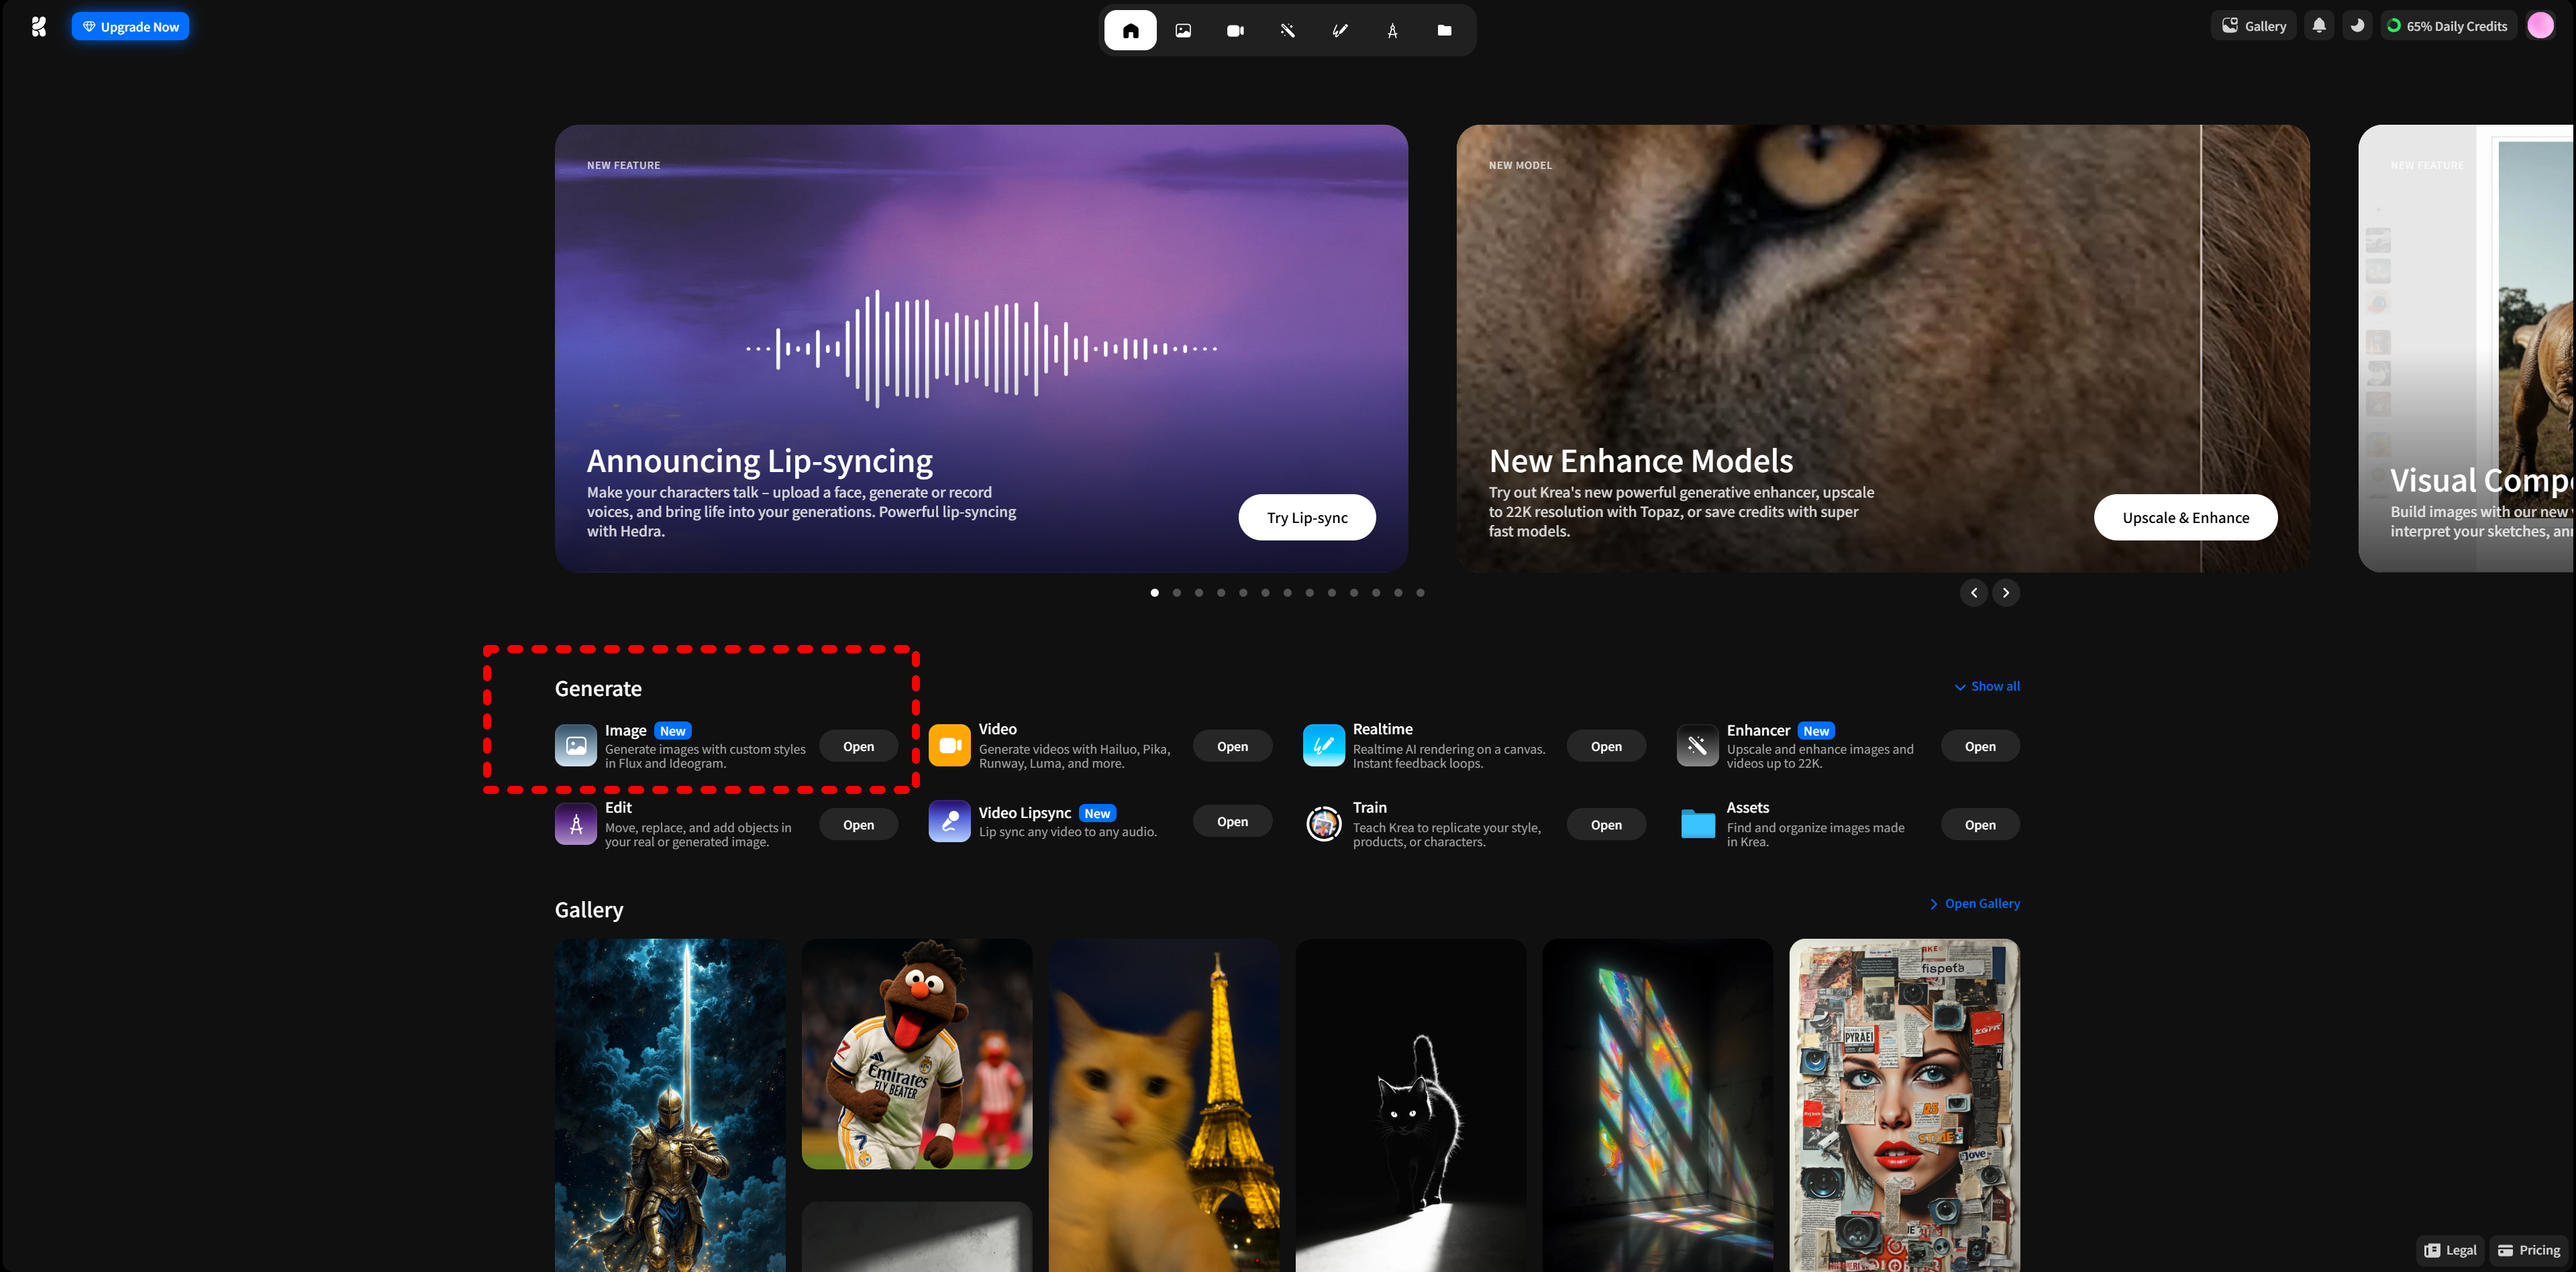Click the Open Gallery link

click(x=1975, y=903)
